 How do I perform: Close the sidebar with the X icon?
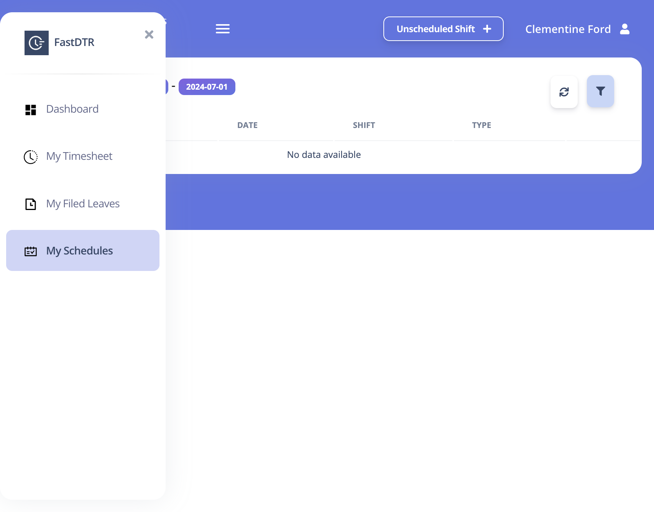pyautogui.click(x=149, y=34)
